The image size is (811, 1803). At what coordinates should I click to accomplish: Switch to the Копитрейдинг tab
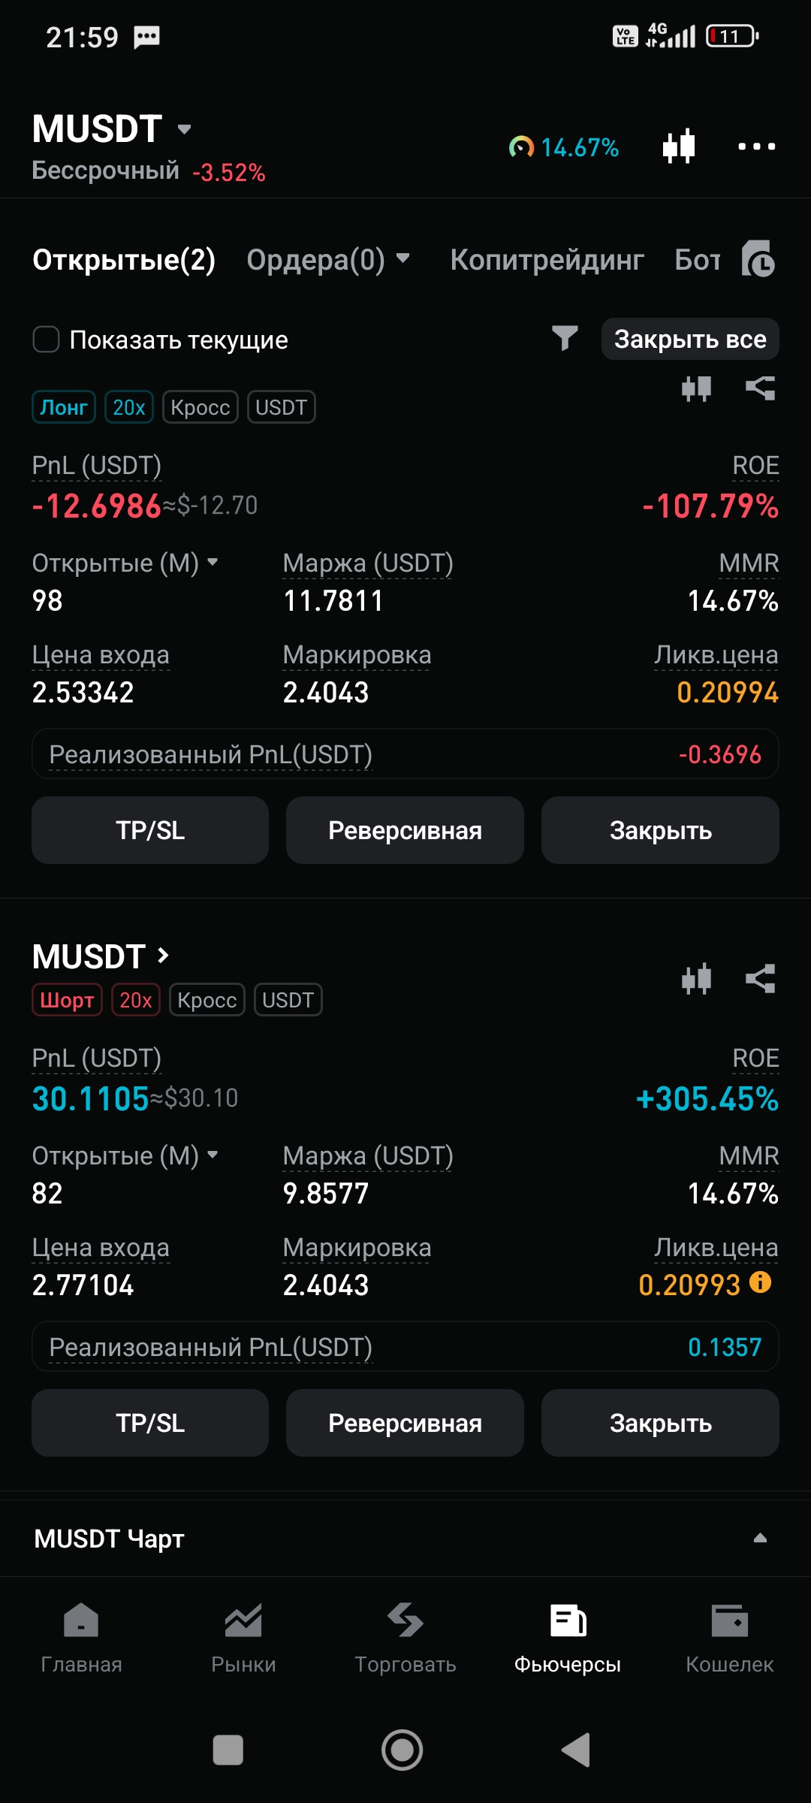tap(547, 260)
